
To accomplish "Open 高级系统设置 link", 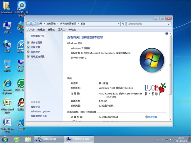I will [38, 57].
